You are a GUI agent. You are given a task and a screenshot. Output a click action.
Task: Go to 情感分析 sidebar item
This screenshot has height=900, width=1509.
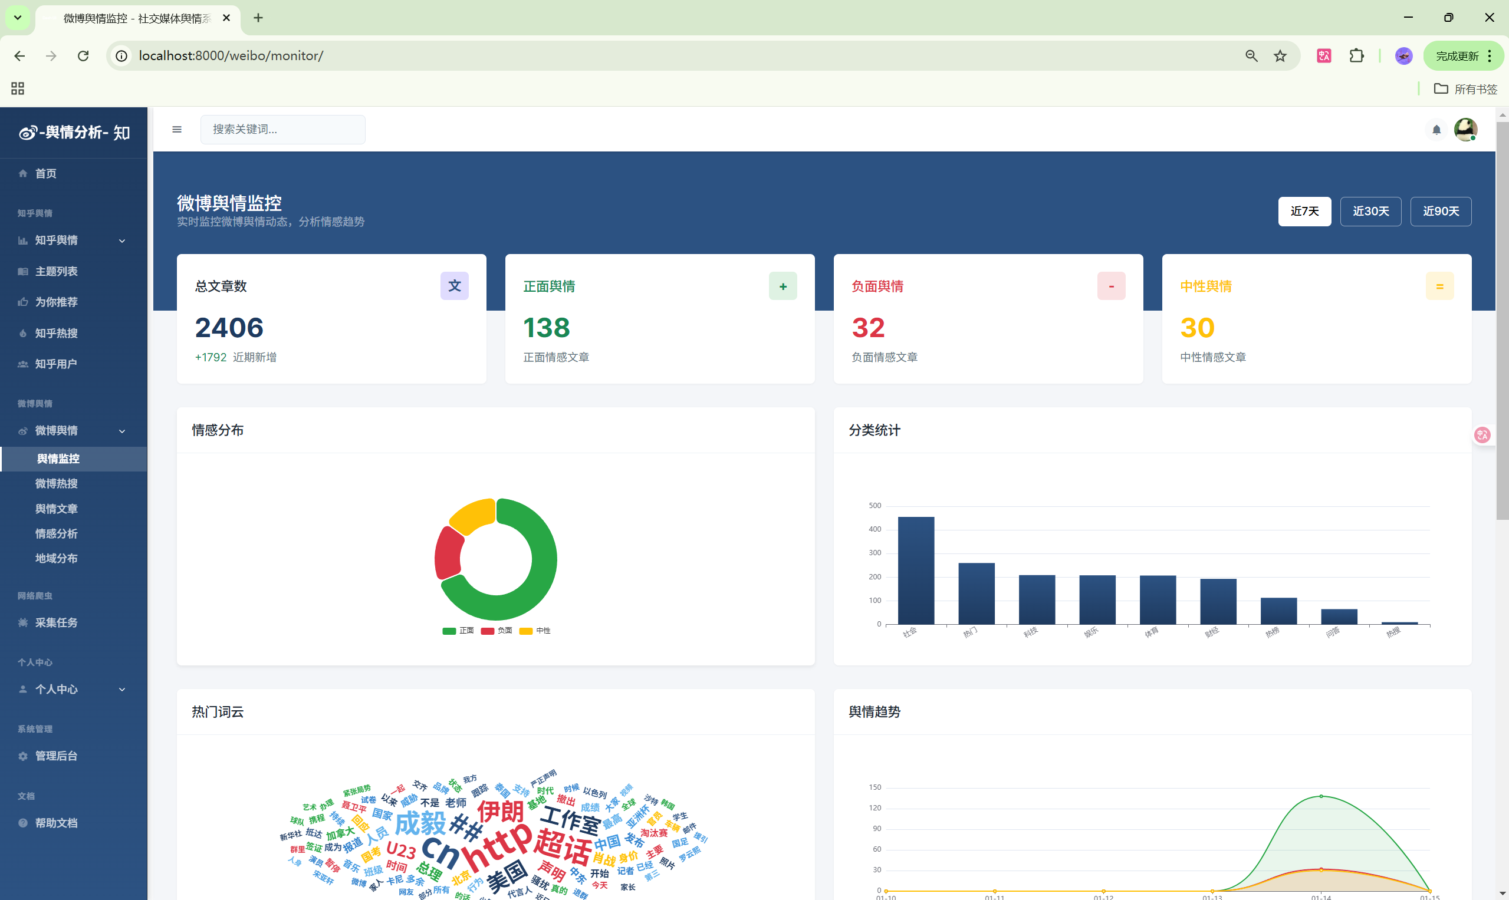pyautogui.click(x=57, y=533)
